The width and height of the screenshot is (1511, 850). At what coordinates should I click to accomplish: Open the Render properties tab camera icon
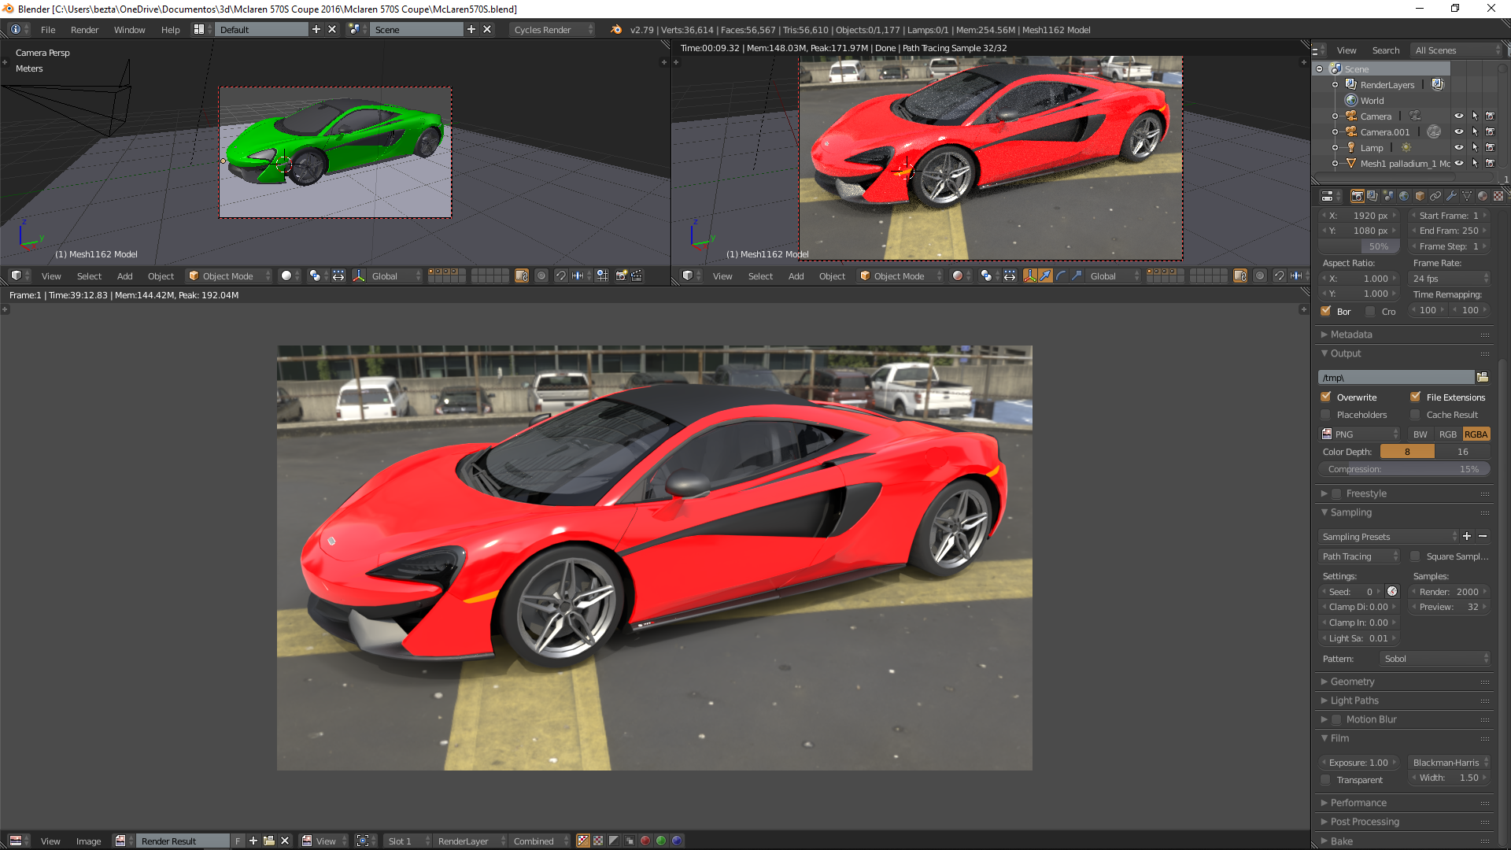[1357, 196]
